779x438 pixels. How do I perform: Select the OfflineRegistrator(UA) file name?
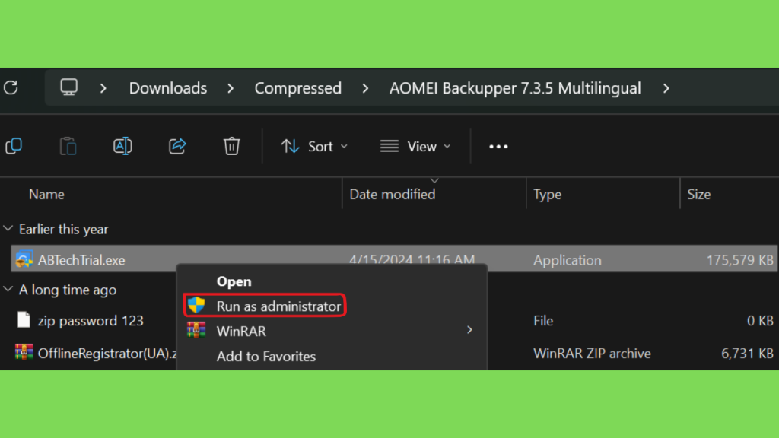click(x=107, y=353)
